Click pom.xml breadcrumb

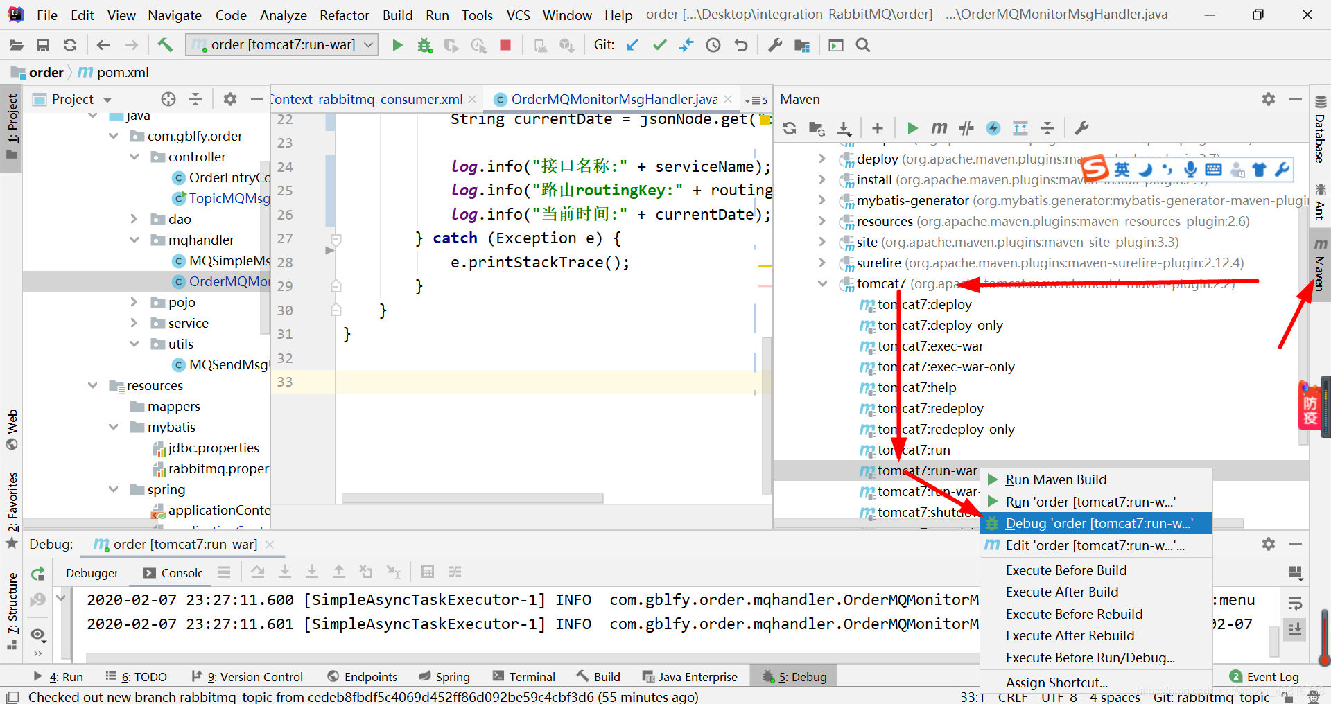[114, 72]
